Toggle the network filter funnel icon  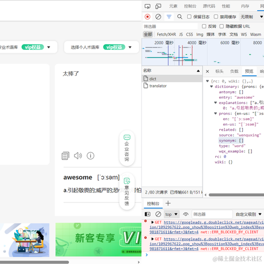169,17
